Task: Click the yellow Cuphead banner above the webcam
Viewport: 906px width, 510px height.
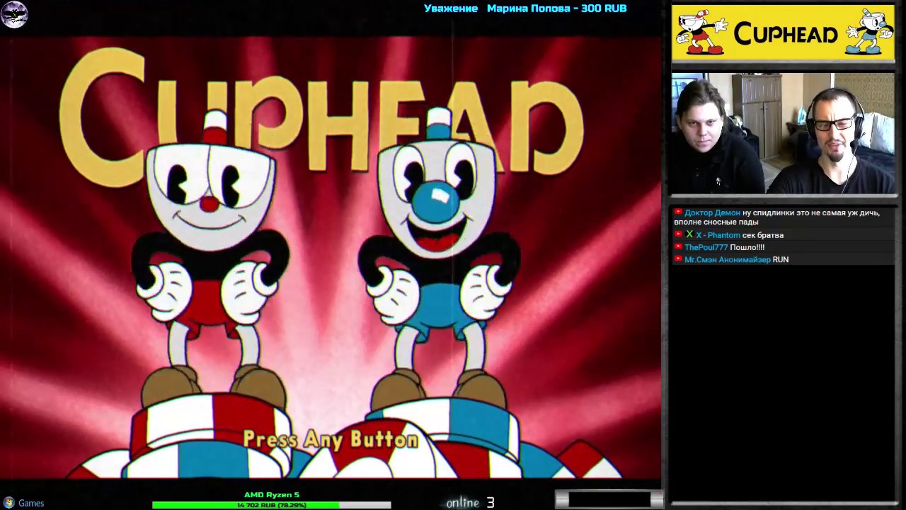Action: [x=783, y=33]
